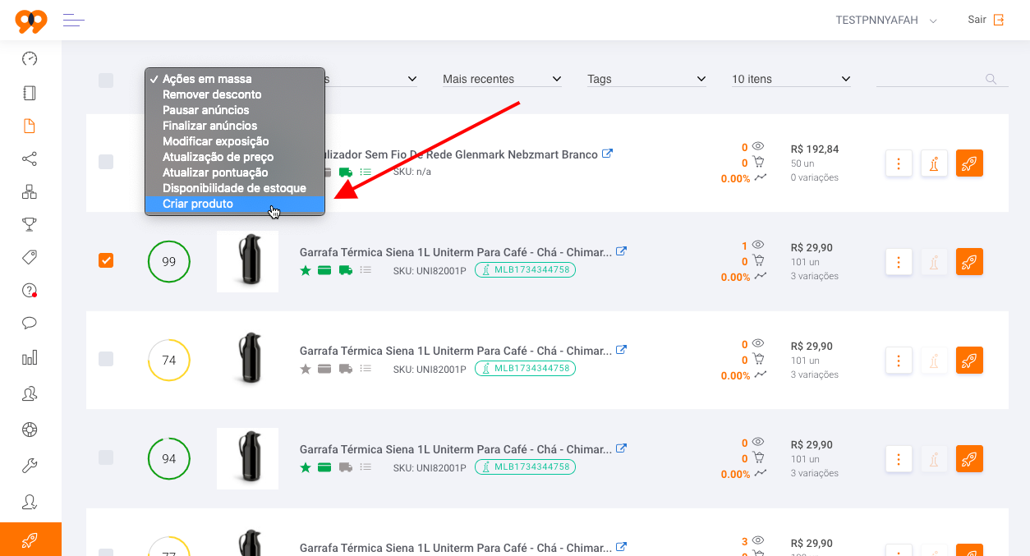Toggle the hamburger menu icon in header
Viewport: 1030px width, 556px height.
[74, 20]
